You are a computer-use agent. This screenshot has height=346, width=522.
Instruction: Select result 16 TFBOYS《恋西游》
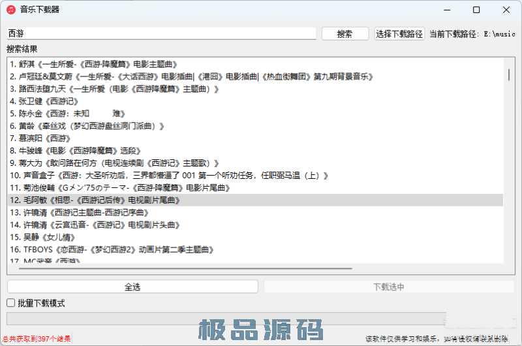point(112,249)
